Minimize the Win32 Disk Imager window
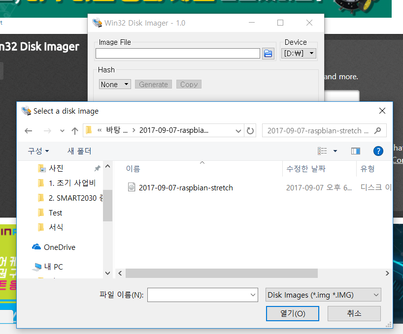The width and height of the screenshot is (403, 334). (x=252, y=23)
